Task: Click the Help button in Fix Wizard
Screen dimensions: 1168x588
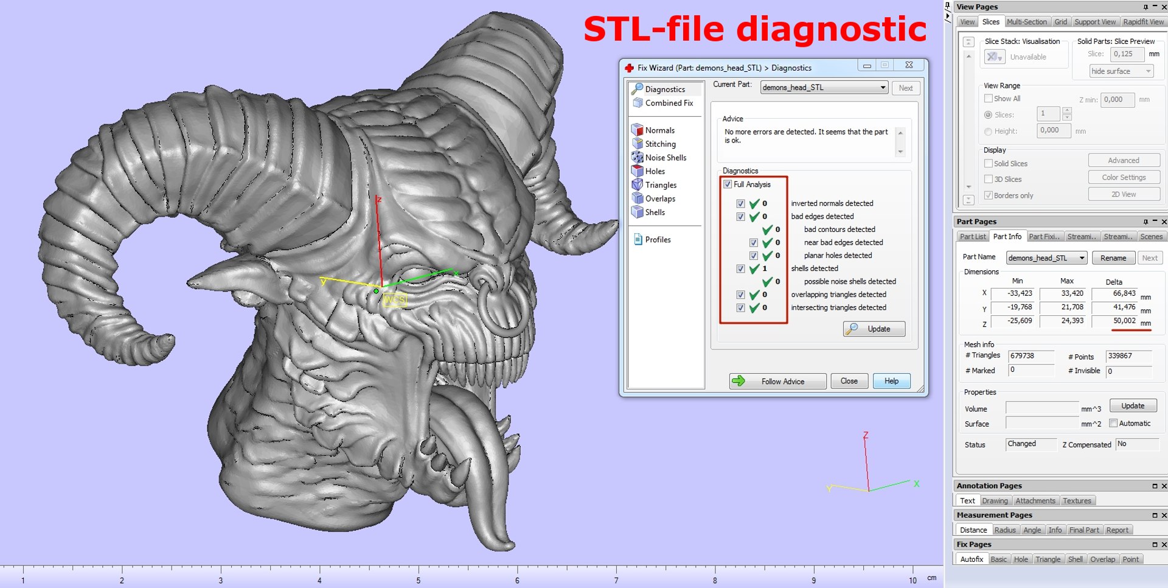Action: [891, 381]
